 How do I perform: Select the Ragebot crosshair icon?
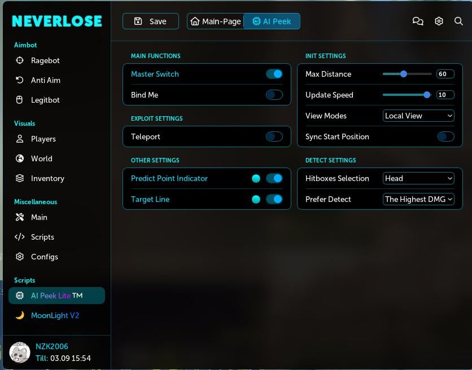[19, 60]
